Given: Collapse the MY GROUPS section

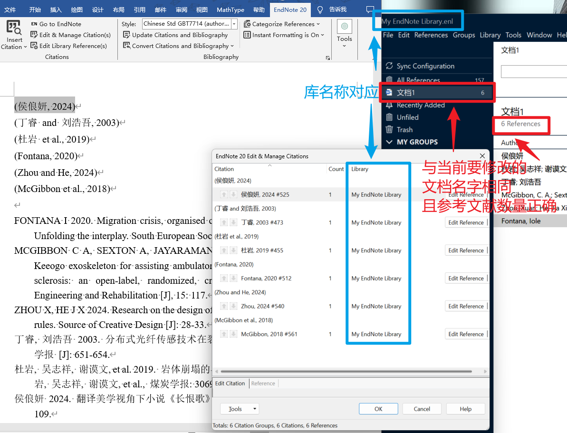Looking at the screenshot, I should pos(389,142).
